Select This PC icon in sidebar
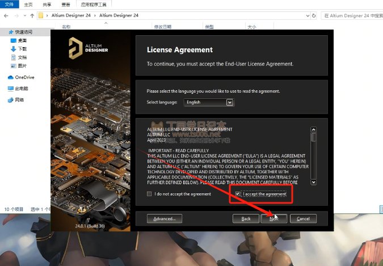This screenshot has height=266, width=383. click(x=11, y=89)
